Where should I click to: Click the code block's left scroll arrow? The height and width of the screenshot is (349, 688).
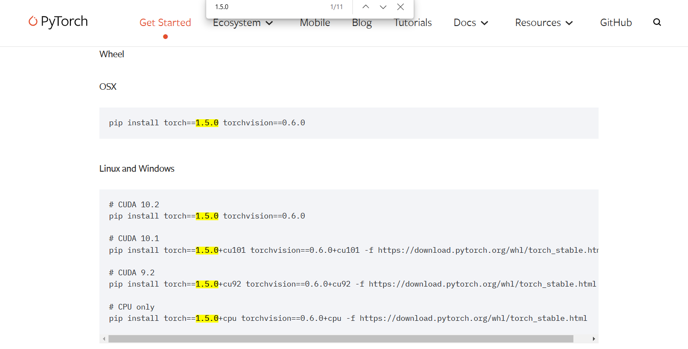104,339
